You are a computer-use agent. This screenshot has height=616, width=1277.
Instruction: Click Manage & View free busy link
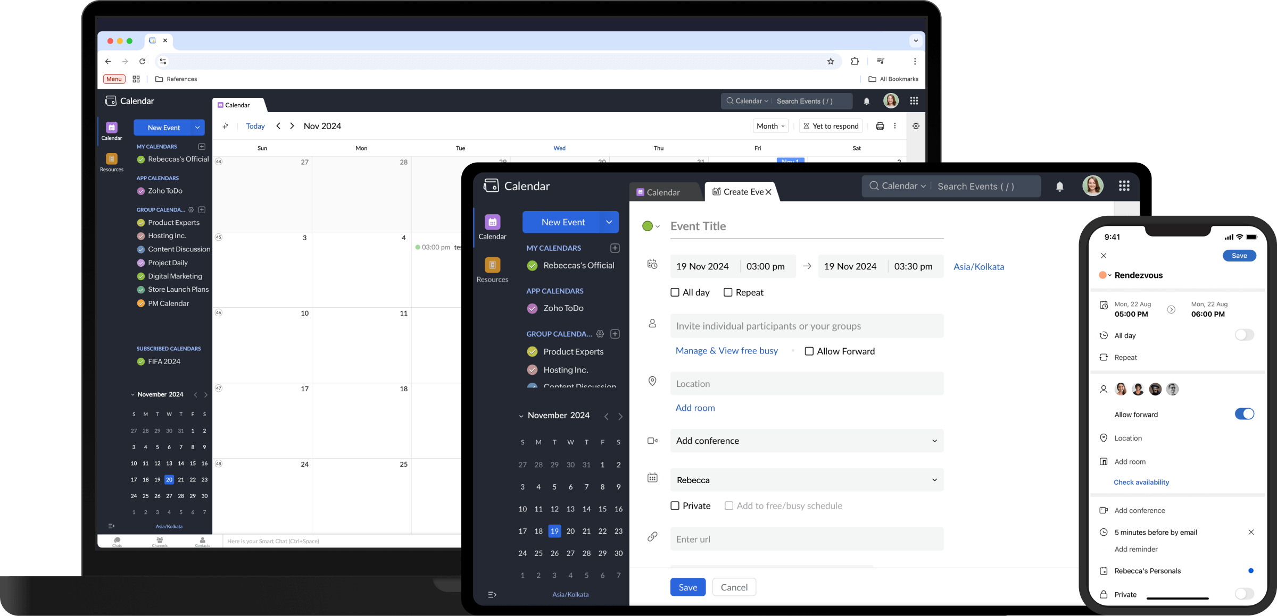726,351
